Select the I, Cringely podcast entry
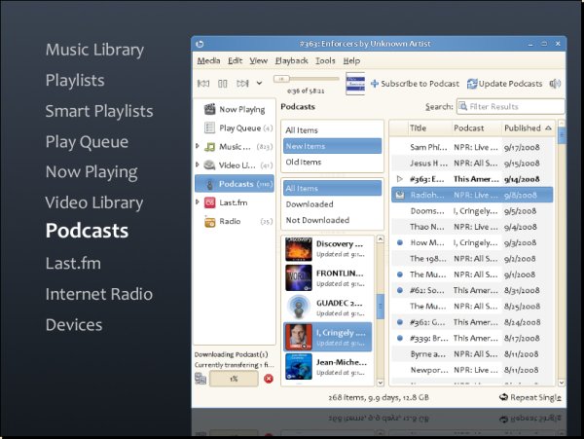This screenshot has height=439, width=584. pos(328,337)
